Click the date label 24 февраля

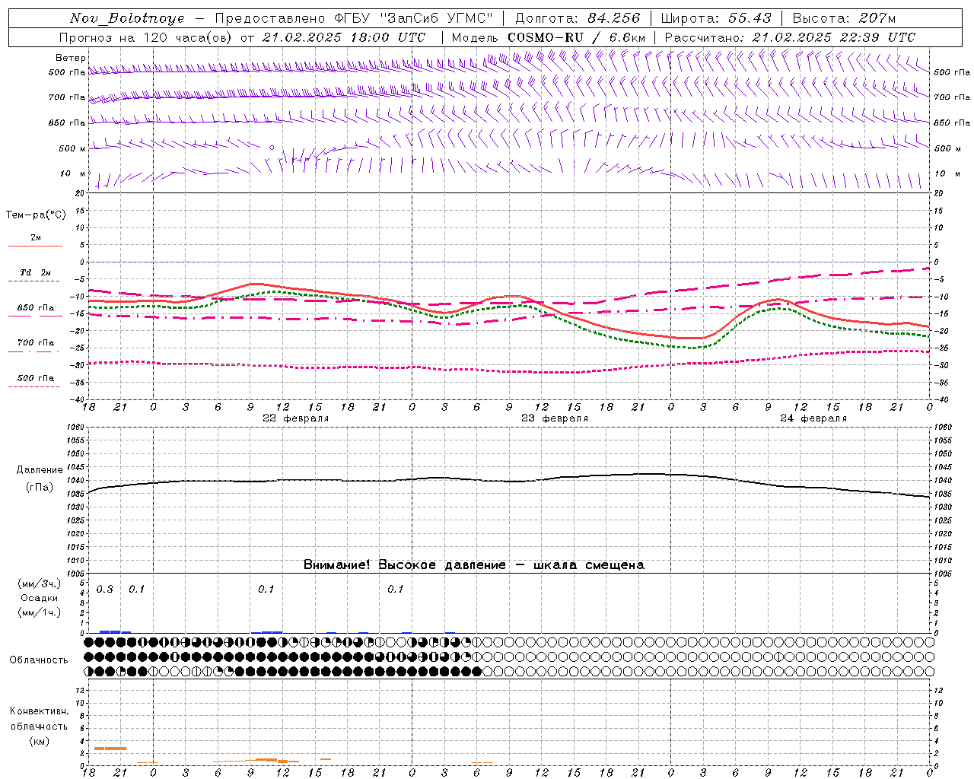[x=813, y=418]
